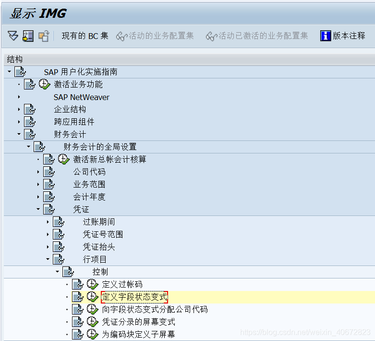Open 现有的 BC 集 toolbar button
The height and width of the screenshot is (341, 375).
(x=85, y=36)
